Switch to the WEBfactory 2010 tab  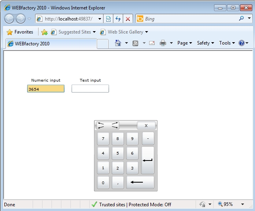click(x=50, y=44)
